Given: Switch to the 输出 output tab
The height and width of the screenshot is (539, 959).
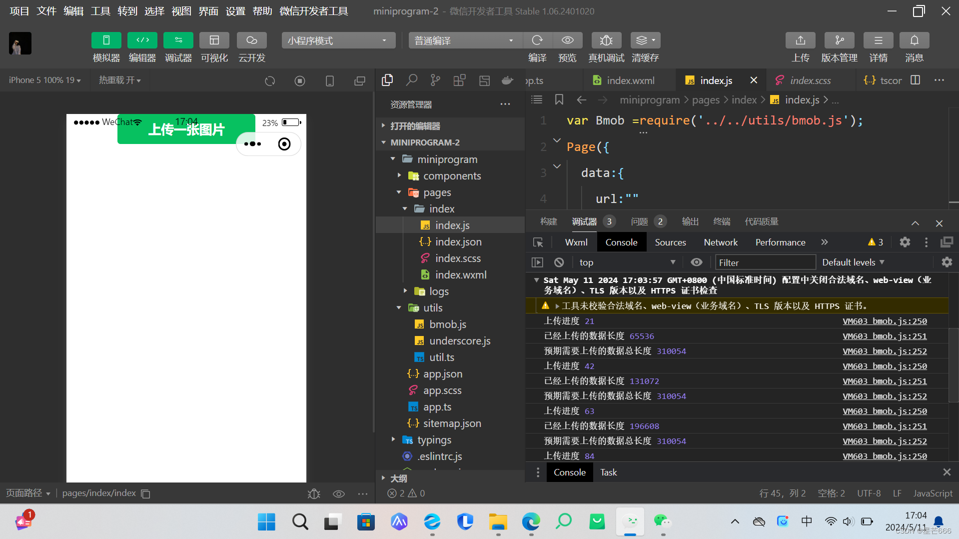Looking at the screenshot, I should tap(690, 221).
